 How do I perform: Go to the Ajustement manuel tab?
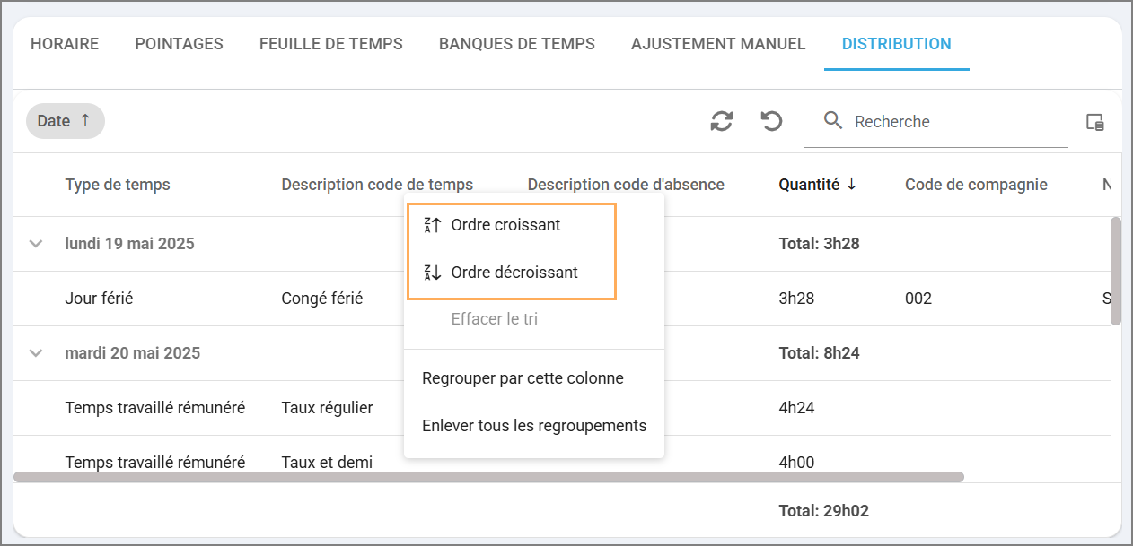718,44
